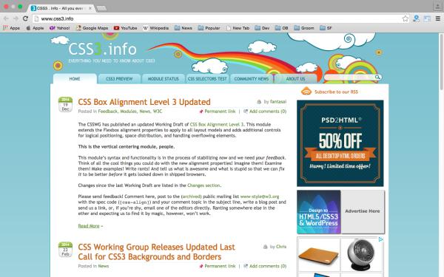Click the Feedback category link
The image size is (444, 277).
point(107,111)
